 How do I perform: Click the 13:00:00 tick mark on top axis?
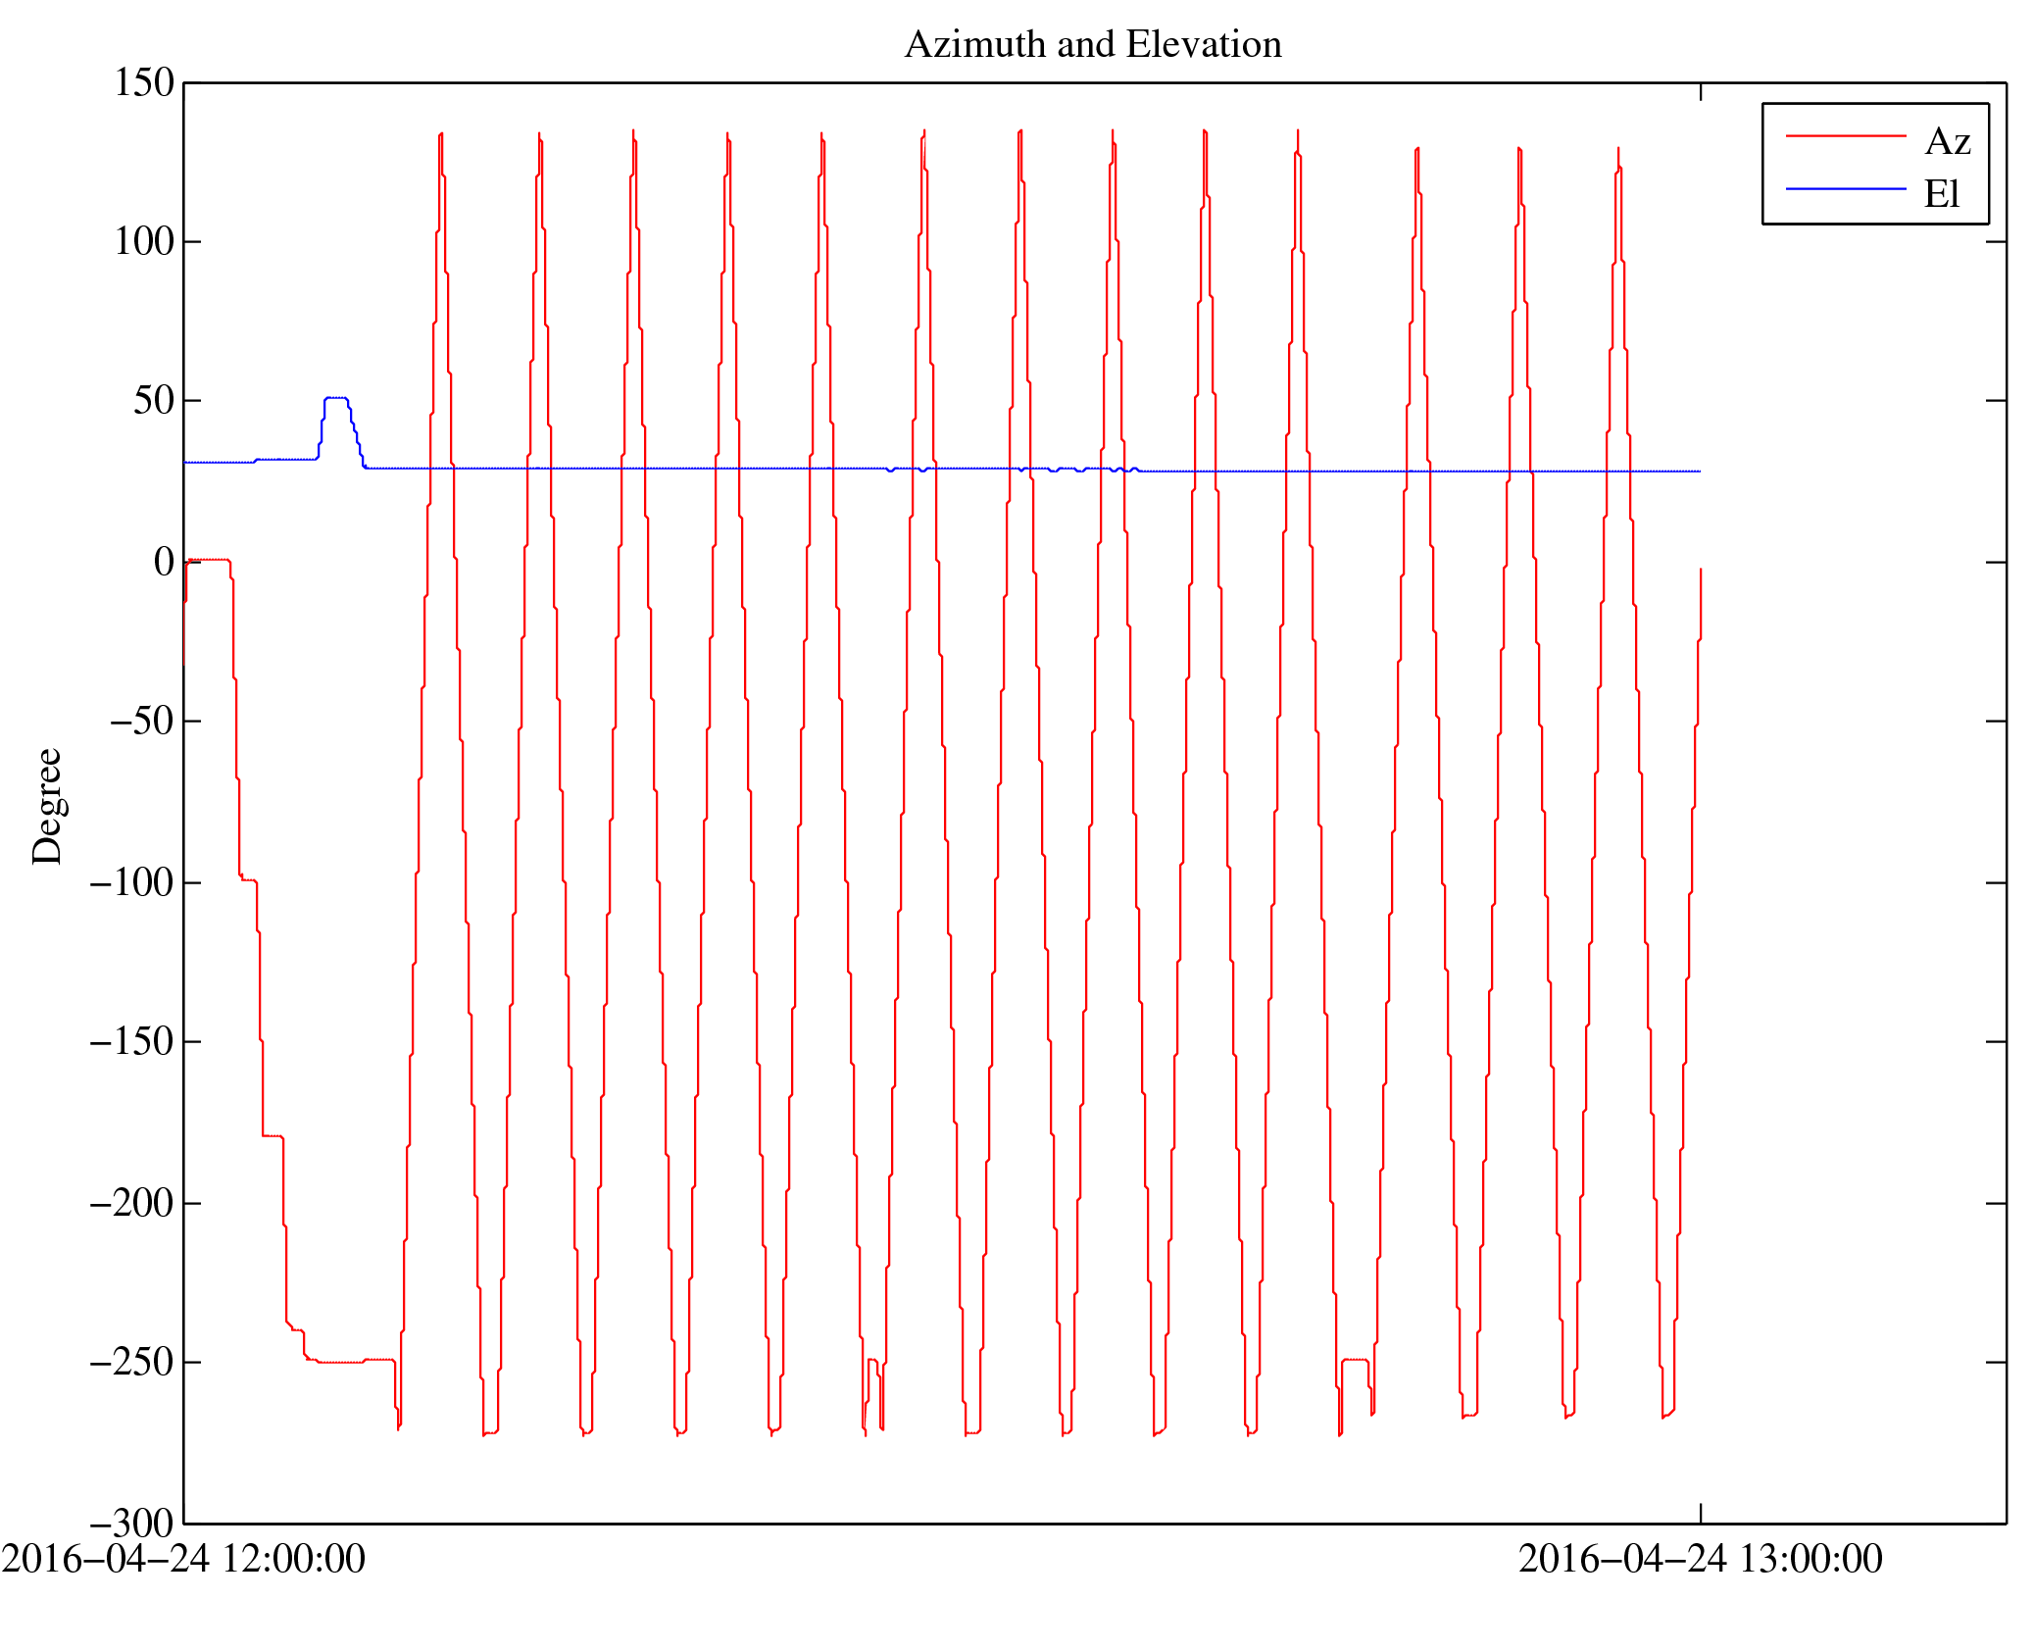click(x=1700, y=91)
